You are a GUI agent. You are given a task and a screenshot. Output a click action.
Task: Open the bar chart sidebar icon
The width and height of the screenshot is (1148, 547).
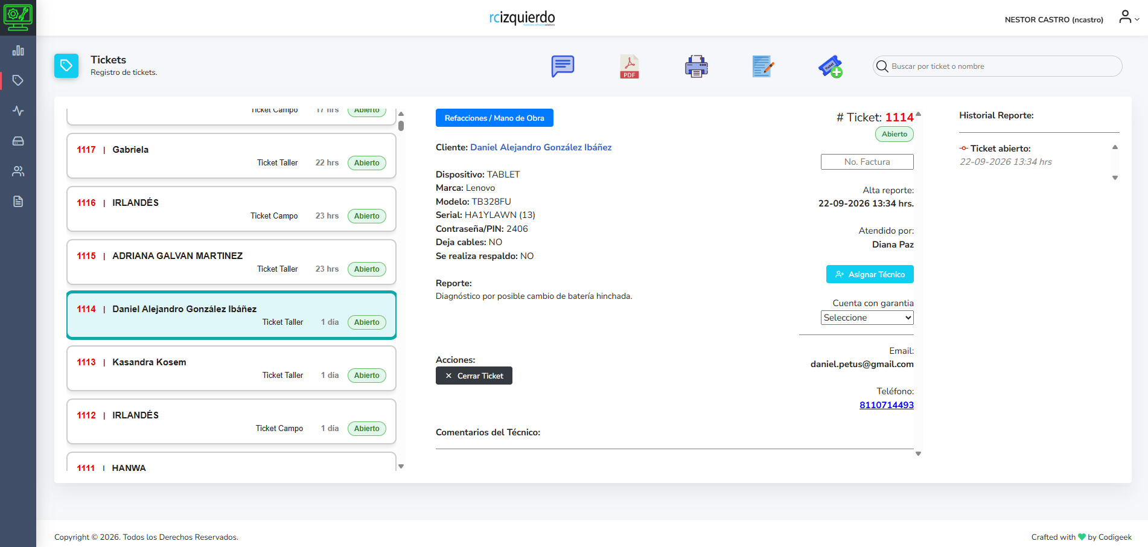pyautogui.click(x=18, y=51)
